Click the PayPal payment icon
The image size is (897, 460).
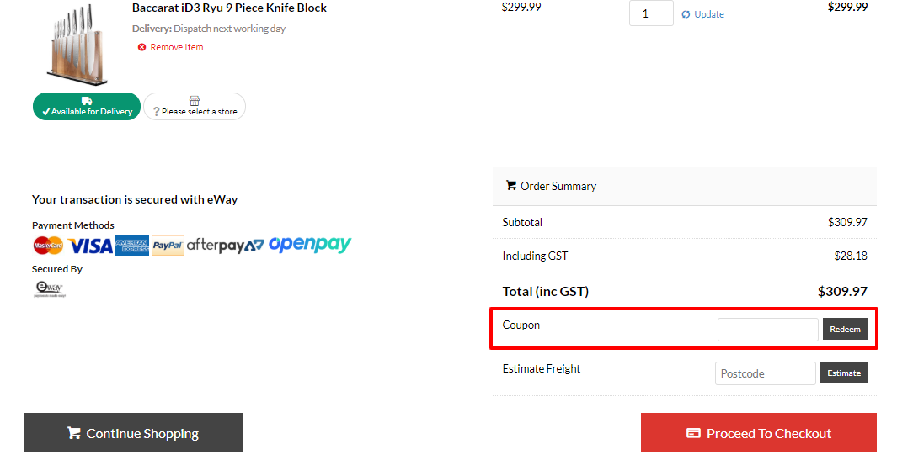coord(168,246)
